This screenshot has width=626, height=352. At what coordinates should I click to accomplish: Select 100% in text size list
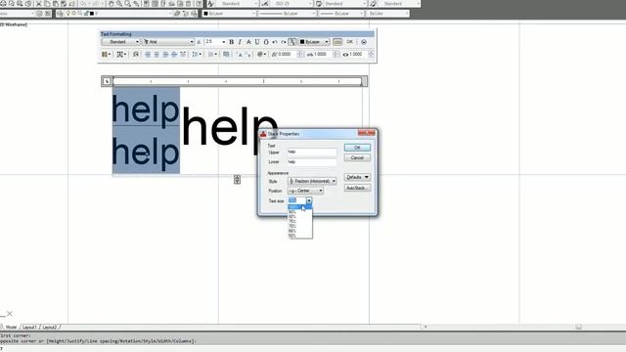300,207
